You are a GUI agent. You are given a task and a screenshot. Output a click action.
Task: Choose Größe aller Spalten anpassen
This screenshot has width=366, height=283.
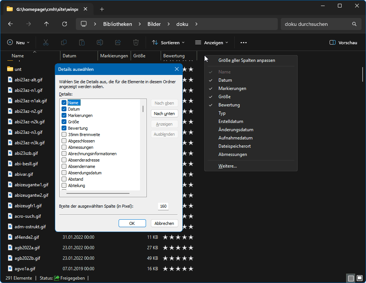(x=247, y=60)
